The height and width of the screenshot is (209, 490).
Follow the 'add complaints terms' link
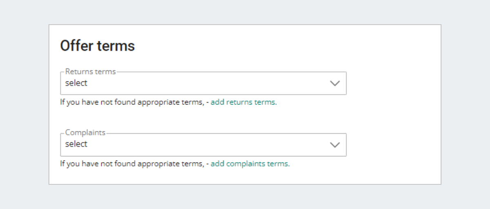point(249,164)
